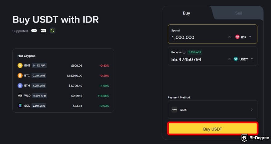Click the Supported label
This screenshot has height=144, width=271.
(20, 31)
